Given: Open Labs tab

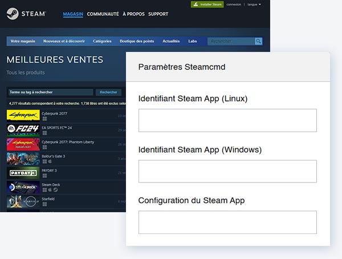Looking at the screenshot, I should [x=193, y=41].
